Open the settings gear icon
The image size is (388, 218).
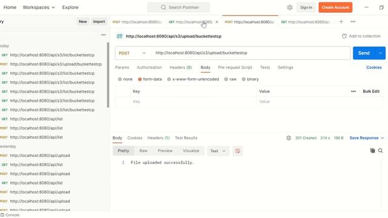290,7
